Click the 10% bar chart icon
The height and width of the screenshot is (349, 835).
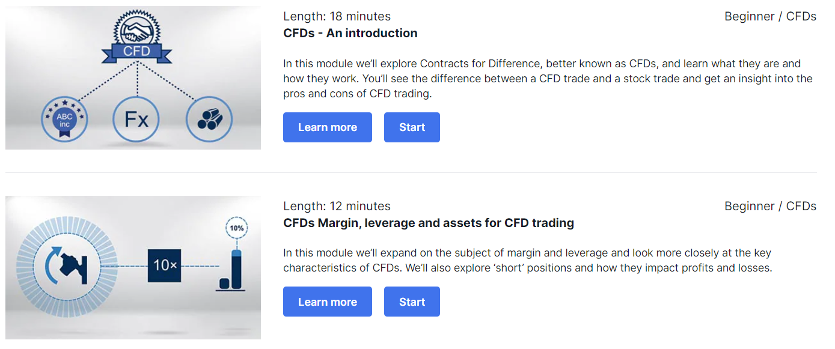(233, 255)
